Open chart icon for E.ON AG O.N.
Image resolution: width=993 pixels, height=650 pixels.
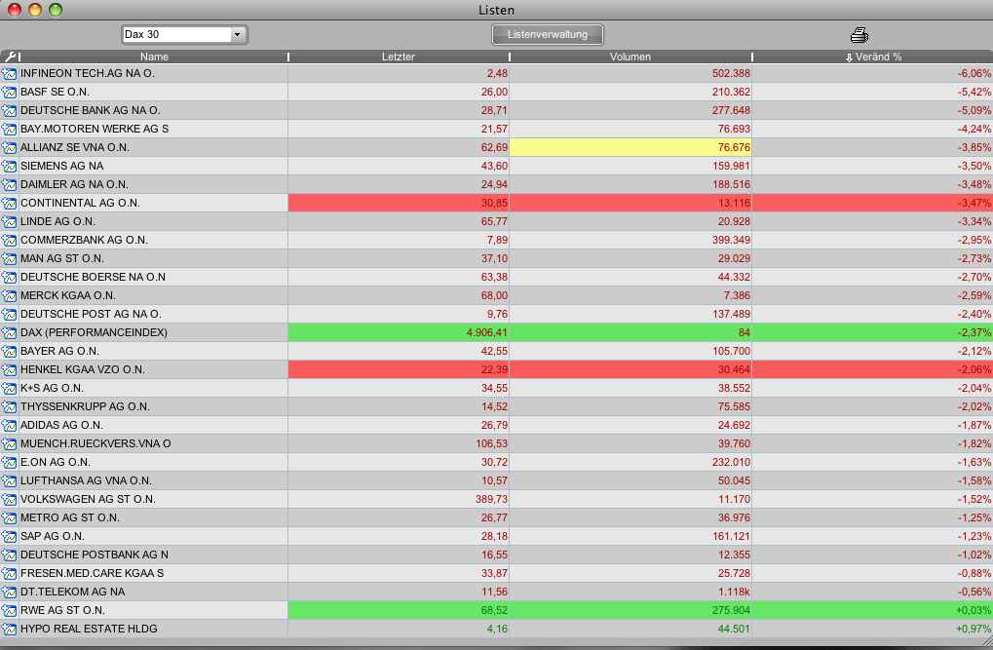pos(10,463)
